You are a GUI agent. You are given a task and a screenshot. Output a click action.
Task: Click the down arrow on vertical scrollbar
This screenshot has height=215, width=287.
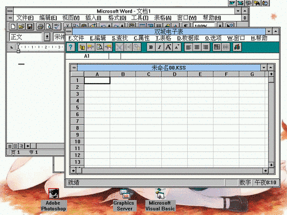pos(271,165)
